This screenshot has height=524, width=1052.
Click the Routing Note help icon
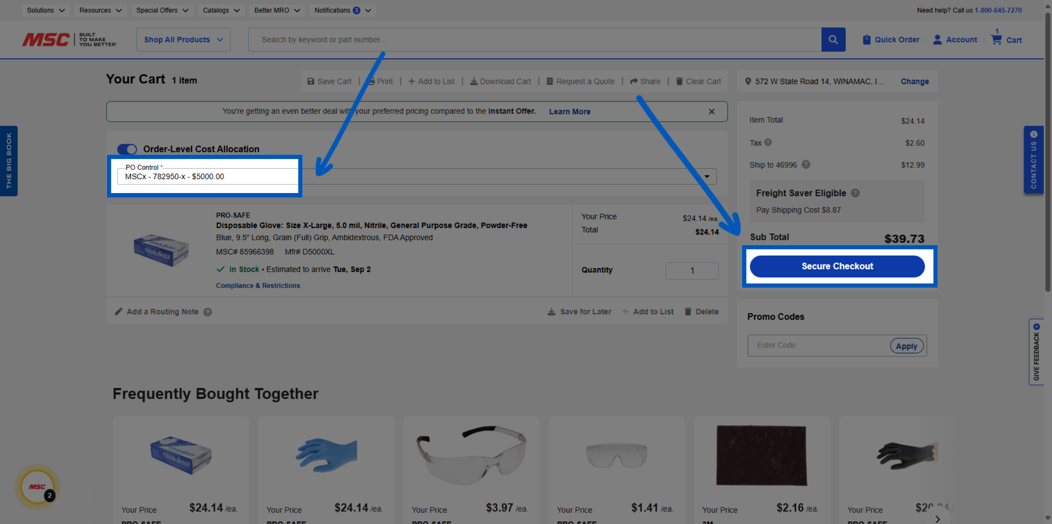208,312
